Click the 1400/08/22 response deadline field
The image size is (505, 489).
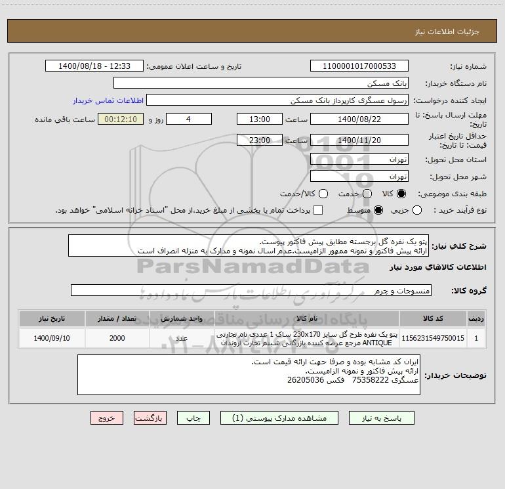tap(359, 119)
